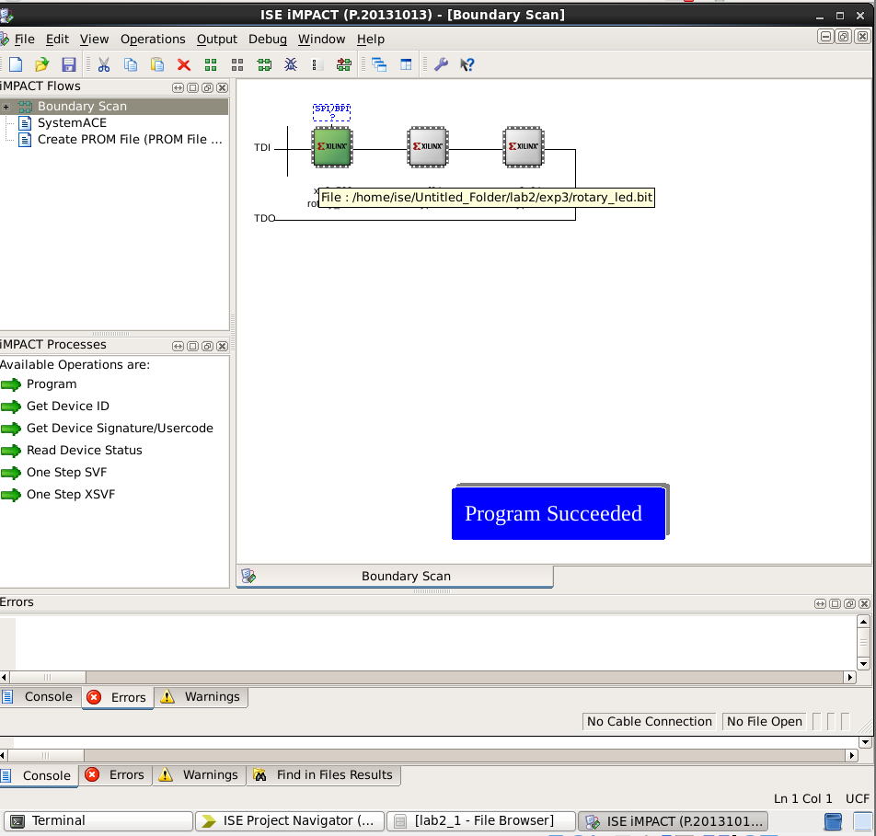Expand the Boundary Scan tree node
The height and width of the screenshot is (836, 876).
6,107
